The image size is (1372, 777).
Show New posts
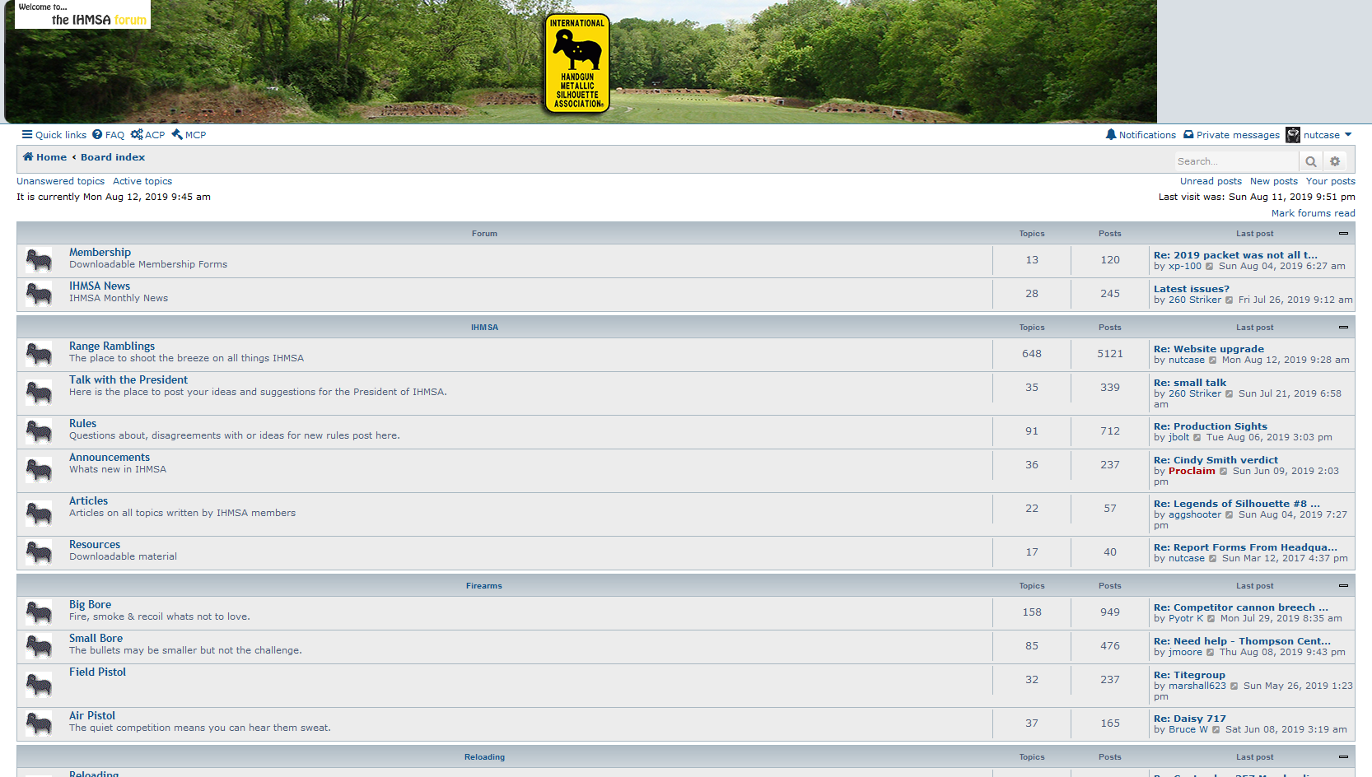(x=1273, y=181)
